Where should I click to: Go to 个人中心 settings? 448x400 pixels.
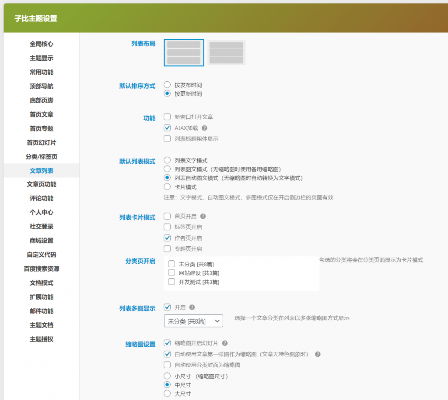pyautogui.click(x=42, y=212)
